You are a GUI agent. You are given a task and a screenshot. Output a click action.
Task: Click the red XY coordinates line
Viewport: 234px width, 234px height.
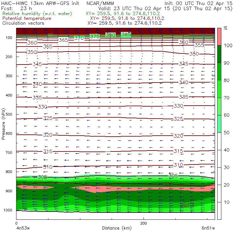tap(127, 19)
